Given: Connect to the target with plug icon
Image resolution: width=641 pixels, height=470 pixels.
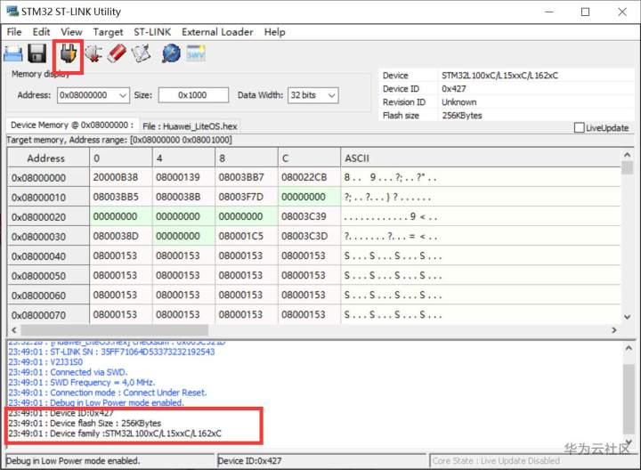Looking at the screenshot, I should pyautogui.click(x=69, y=54).
